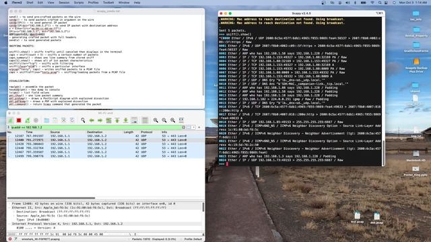Add a display filter button with plus
The image size is (431, 242).
199,127
